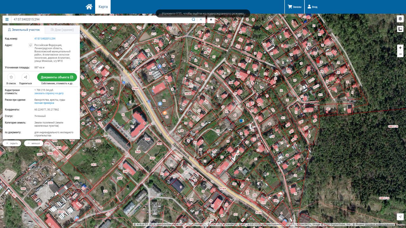Open the Заказы cart

(294, 7)
